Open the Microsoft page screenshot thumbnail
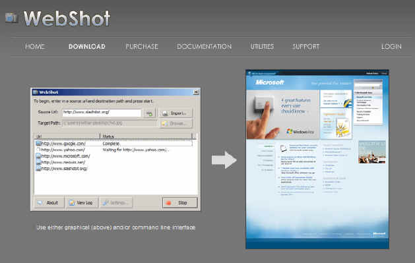The image size is (415, 263). coord(317,159)
